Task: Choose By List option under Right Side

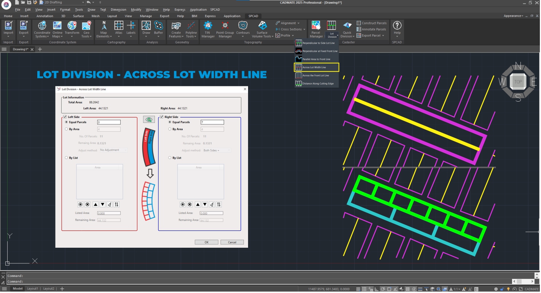Action: point(170,158)
